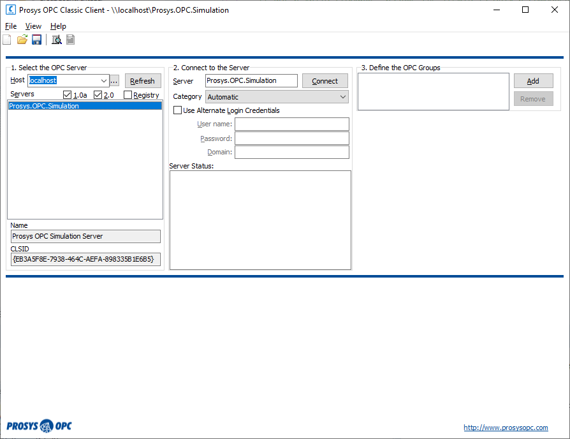Click the host browse ellipsis button
This screenshot has width=570, height=439.
pyautogui.click(x=114, y=81)
